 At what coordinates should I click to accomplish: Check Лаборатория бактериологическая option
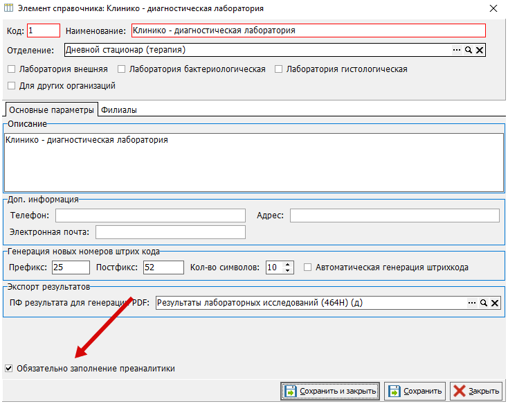pyautogui.click(x=122, y=69)
